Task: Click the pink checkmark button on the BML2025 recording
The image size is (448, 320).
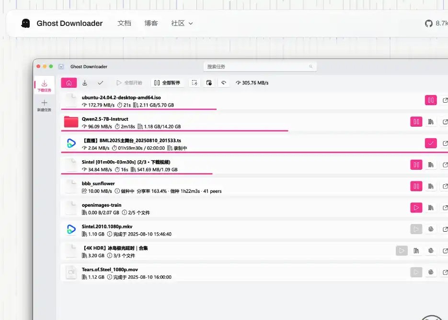Action: click(x=431, y=143)
